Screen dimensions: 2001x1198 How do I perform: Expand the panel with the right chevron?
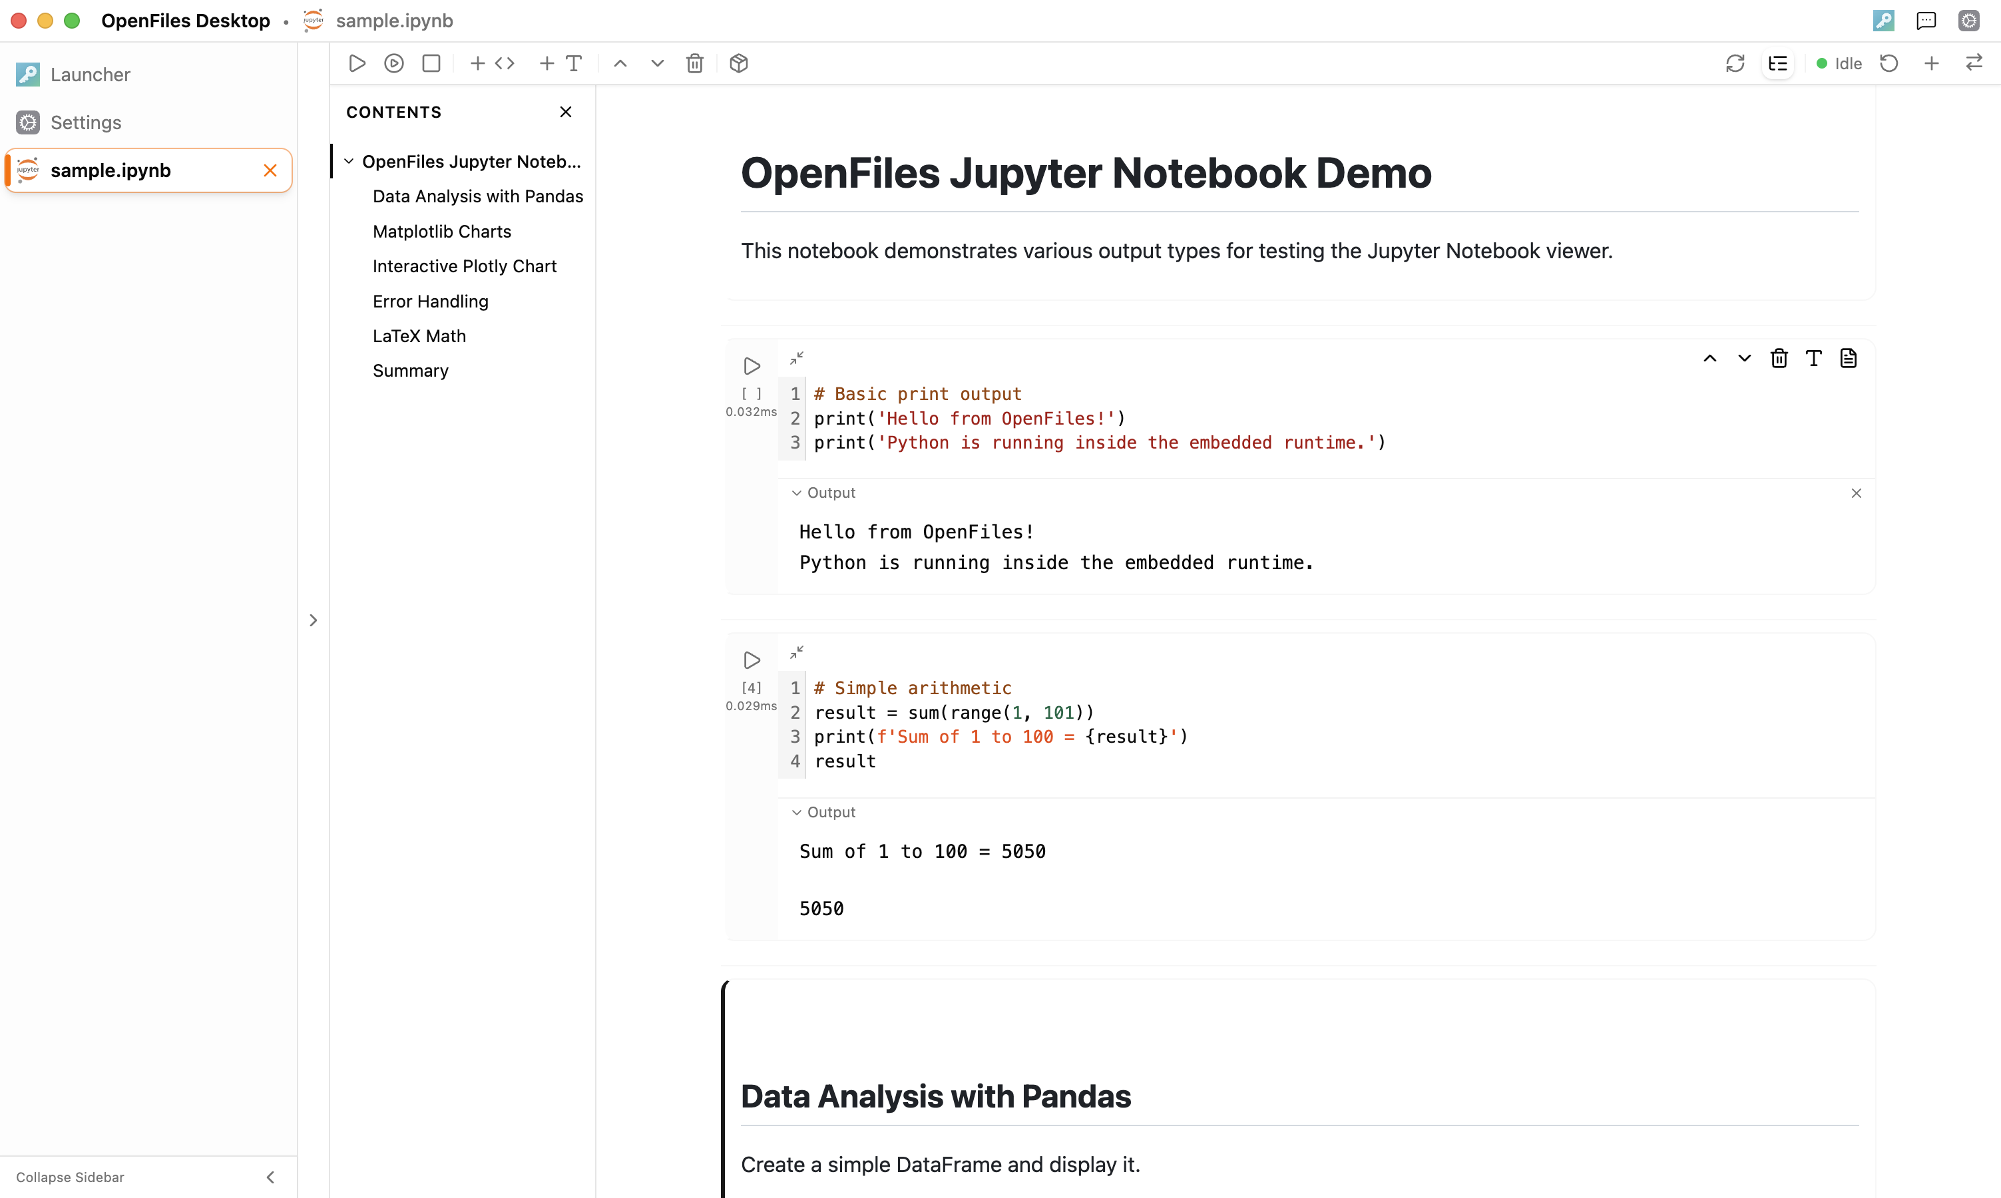coord(313,620)
